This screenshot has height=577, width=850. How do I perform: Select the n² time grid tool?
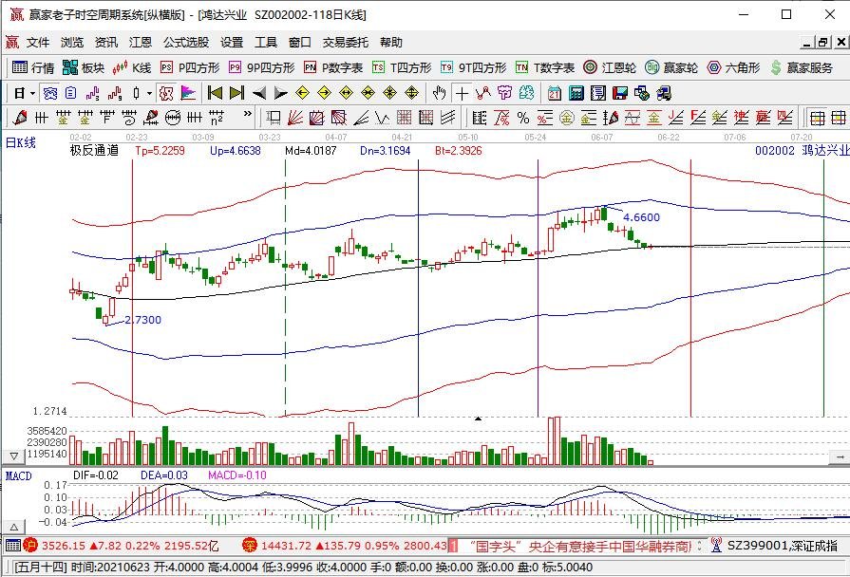pyautogui.click(x=216, y=118)
